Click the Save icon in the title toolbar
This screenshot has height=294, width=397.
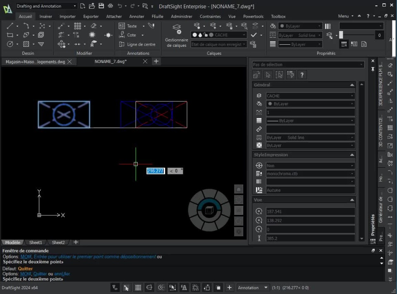[x=101, y=6]
